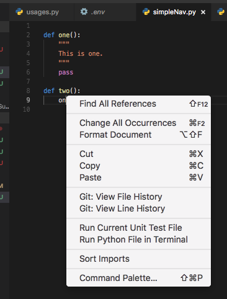
Task: Click the 'pass' keyword
Action: coord(66,73)
